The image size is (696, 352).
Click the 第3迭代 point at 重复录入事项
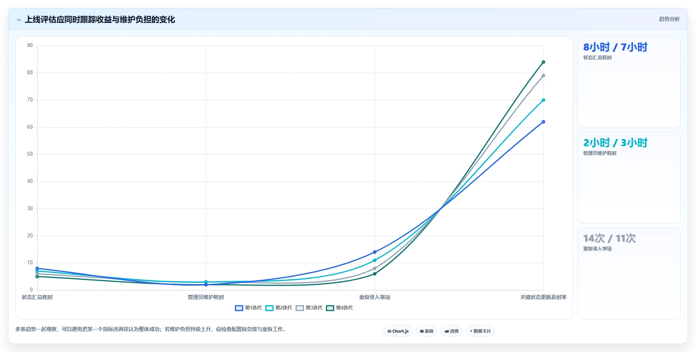[x=375, y=268]
